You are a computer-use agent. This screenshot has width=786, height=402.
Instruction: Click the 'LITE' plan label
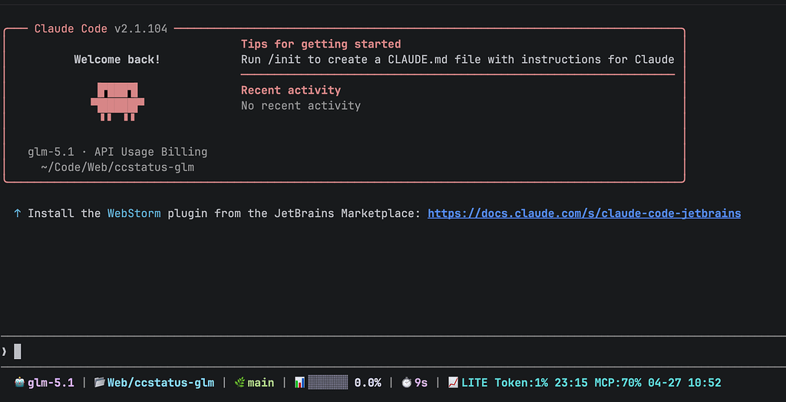click(474, 383)
